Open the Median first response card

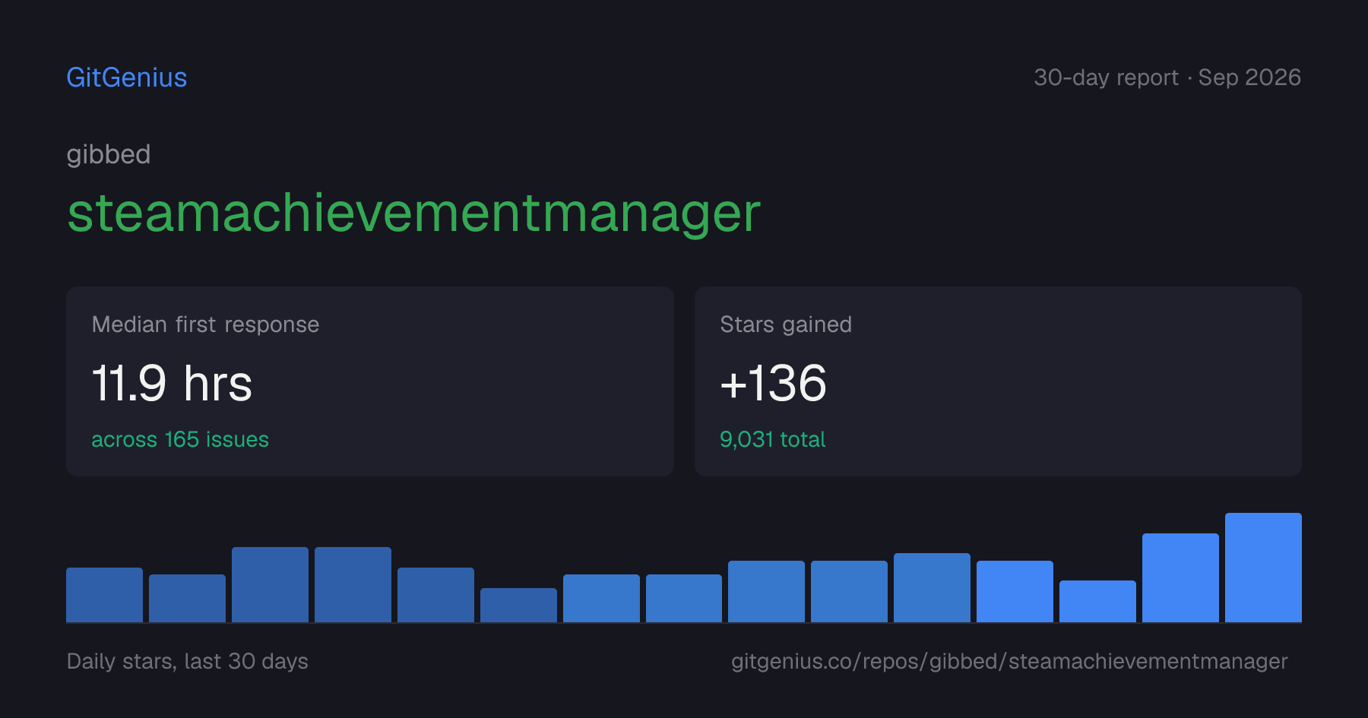(x=370, y=381)
